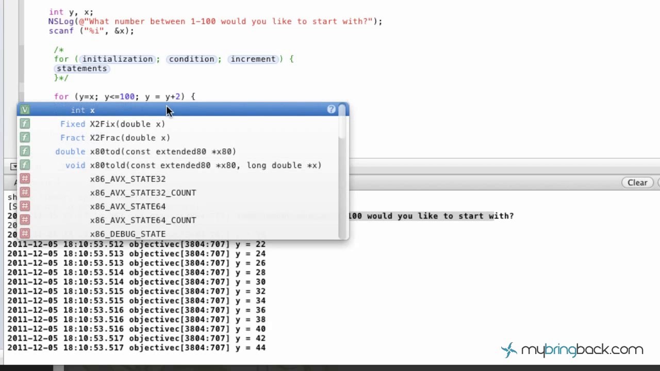660x371 pixels.
Task: Click console line showing y = 32
Action: point(137,291)
